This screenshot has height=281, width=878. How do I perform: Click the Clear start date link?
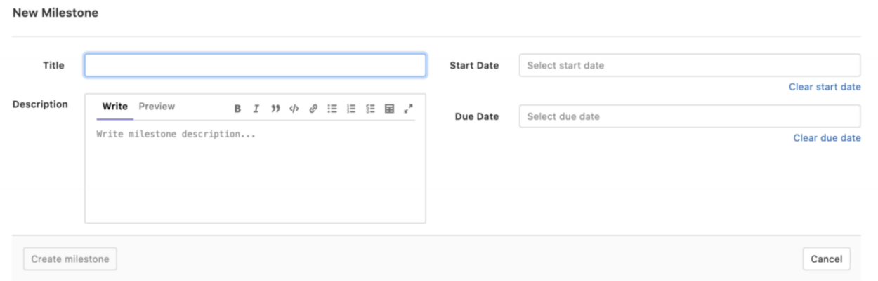tap(825, 87)
